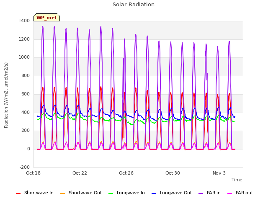Click the 600 y-axis tick label
Screen dimensions: 268x201
26,94
